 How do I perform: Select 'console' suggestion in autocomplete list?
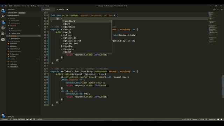(86, 49)
